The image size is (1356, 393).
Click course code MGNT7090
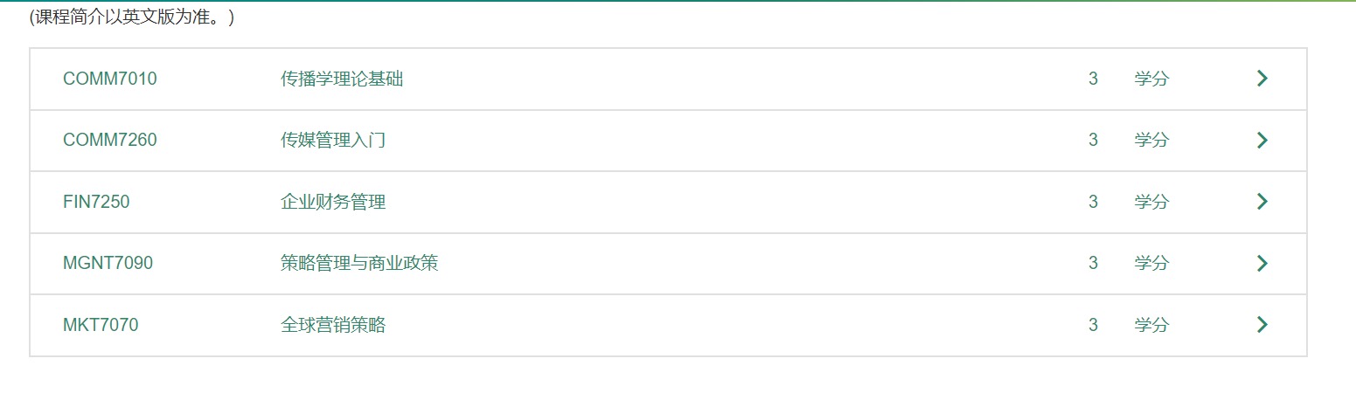coord(108,263)
